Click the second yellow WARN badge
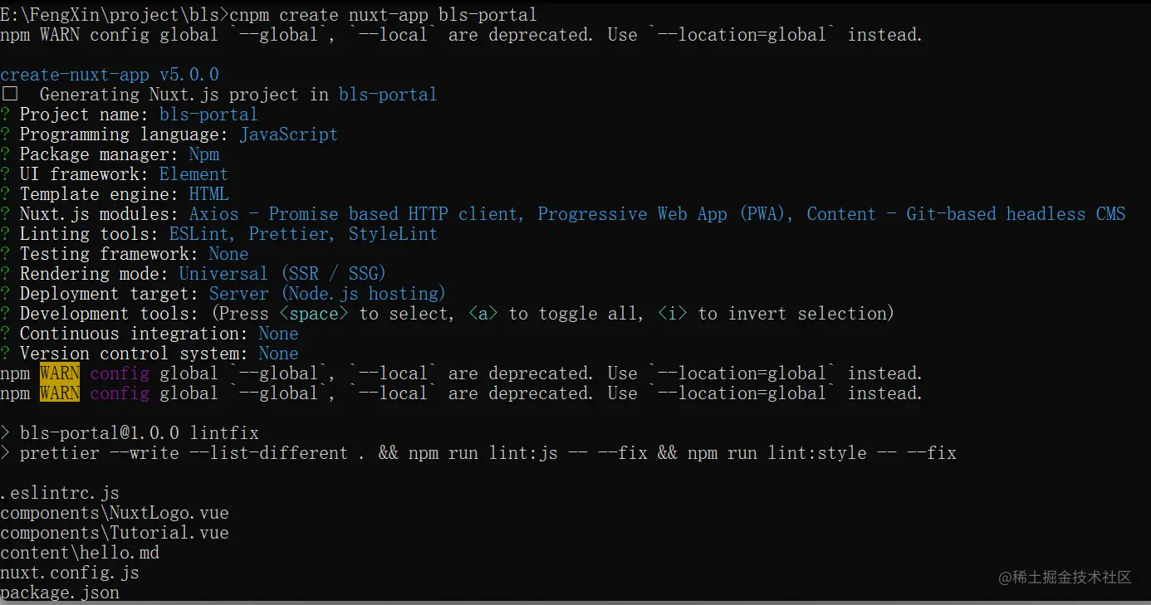1151x605 pixels. click(x=60, y=393)
